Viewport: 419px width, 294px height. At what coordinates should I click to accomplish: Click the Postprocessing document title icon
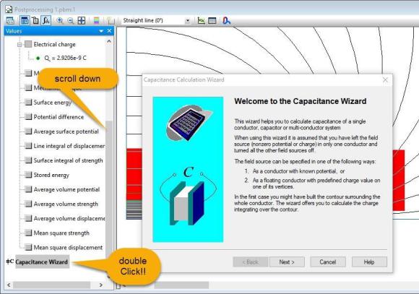9,9
